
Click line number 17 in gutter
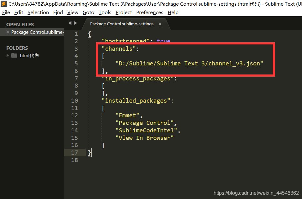[75, 153]
